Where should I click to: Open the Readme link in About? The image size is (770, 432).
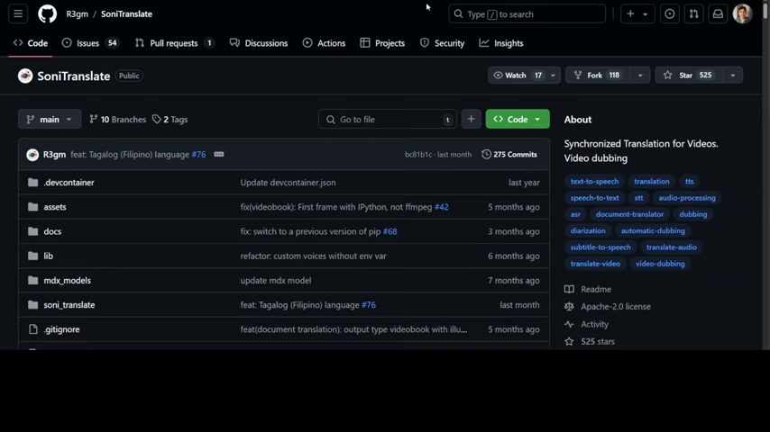[588, 289]
